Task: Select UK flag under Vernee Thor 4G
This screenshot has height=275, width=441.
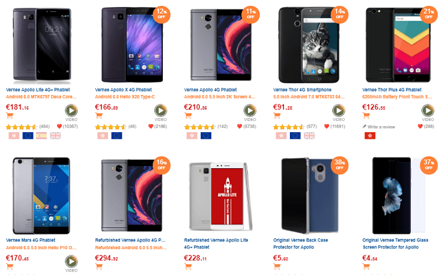Action: pyautogui.click(x=309, y=136)
